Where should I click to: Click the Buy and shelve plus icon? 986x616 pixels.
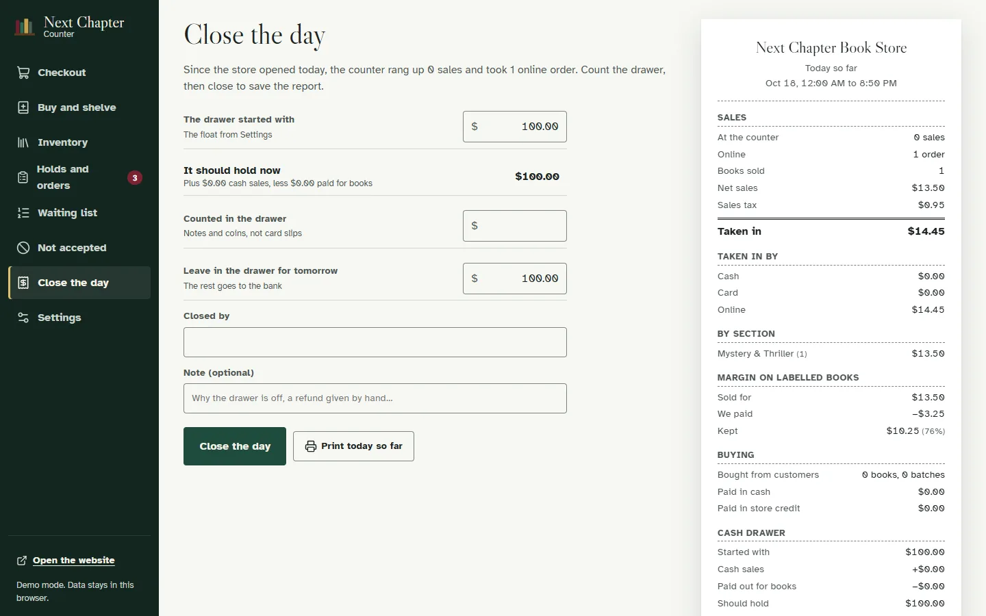click(x=23, y=107)
